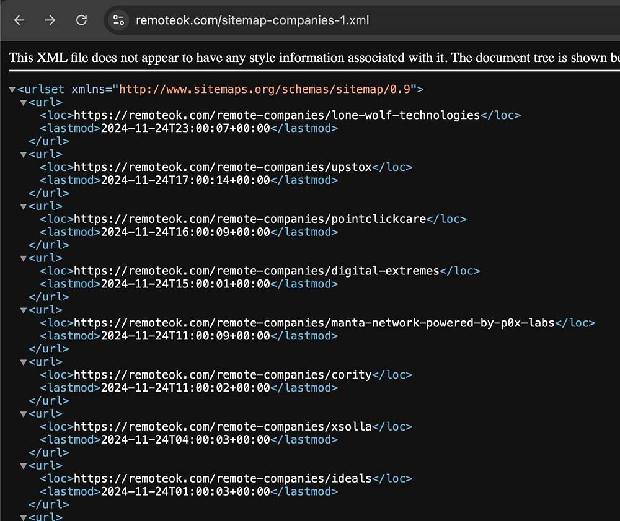Image resolution: width=620 pixels, height=521 pixels.
Task: Collapse the cority url node
Action: coord(24,362)
